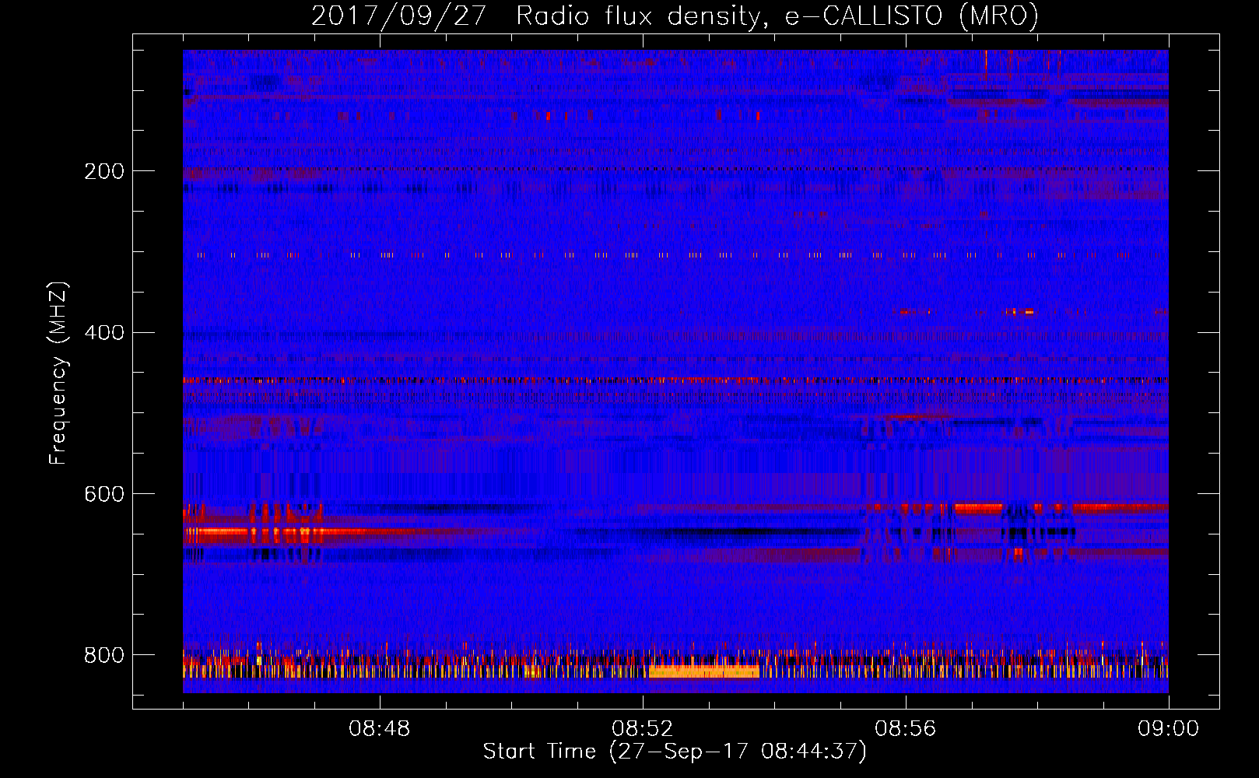Click the 08:56 time tick label
This screenshot has height=778, width=1259.
[x=906, y=729]
